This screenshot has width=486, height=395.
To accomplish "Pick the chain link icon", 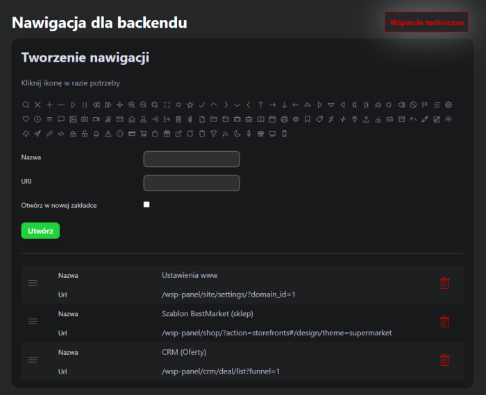I will (49, 134).
